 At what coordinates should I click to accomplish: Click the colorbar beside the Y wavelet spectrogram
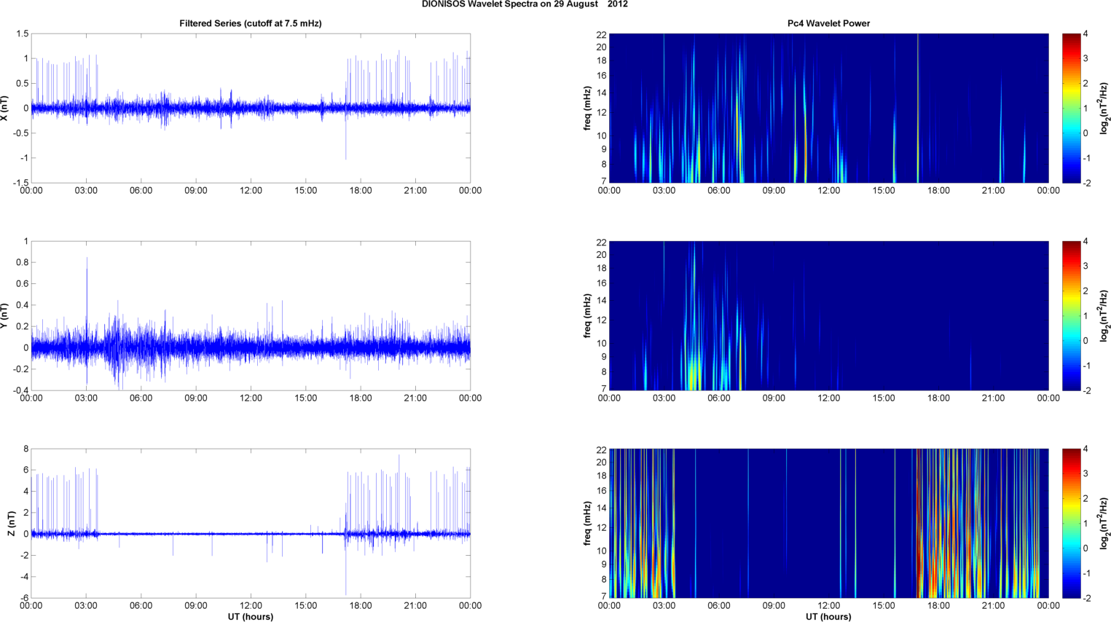point(1071,315)
